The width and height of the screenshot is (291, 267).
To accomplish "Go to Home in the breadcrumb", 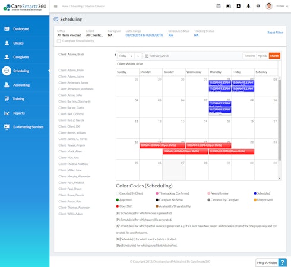I will click(65, 7).
